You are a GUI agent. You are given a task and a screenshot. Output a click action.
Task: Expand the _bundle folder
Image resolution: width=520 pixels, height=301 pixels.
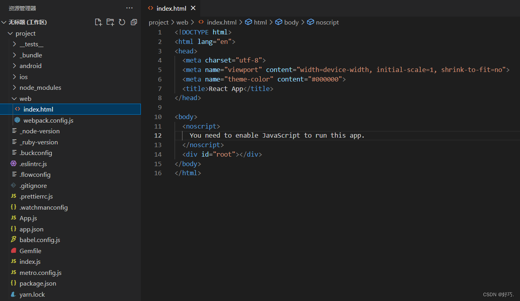pyautogui.click(x=14, y=55)
